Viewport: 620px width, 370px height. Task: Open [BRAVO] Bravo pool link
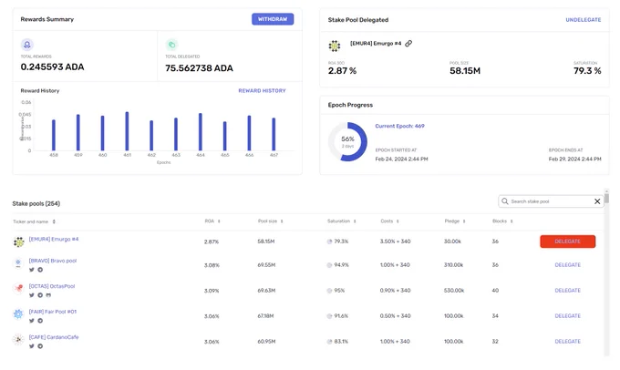click(x=53, y=261)
